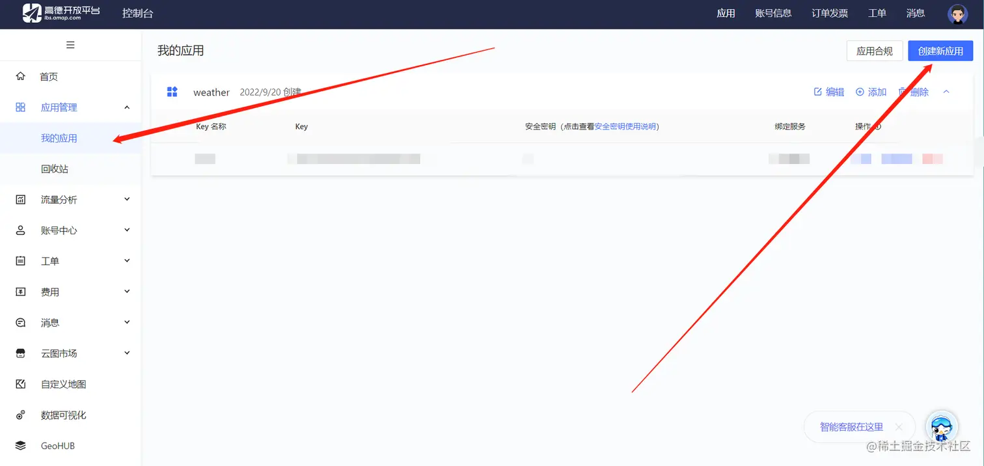Open 工单 in the top navigation
Screen dimensions: 984x466
pos(877,13)
